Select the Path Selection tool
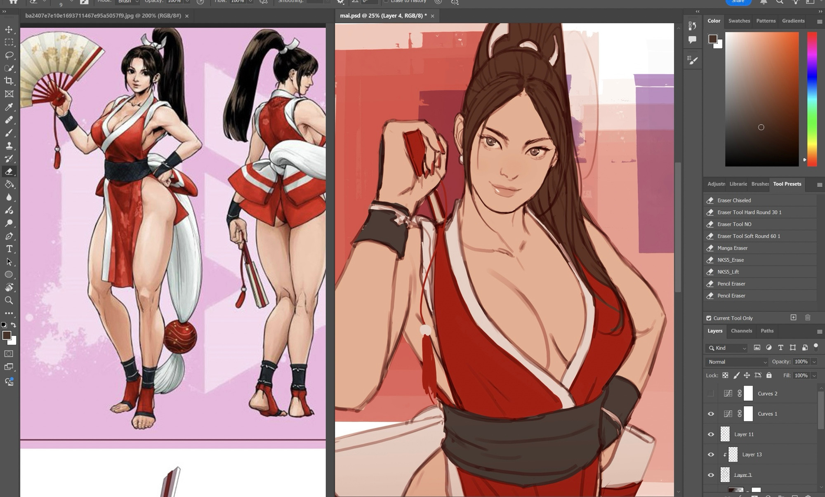The width and height of the screenshot is (825, 497). tap(9, 262)
